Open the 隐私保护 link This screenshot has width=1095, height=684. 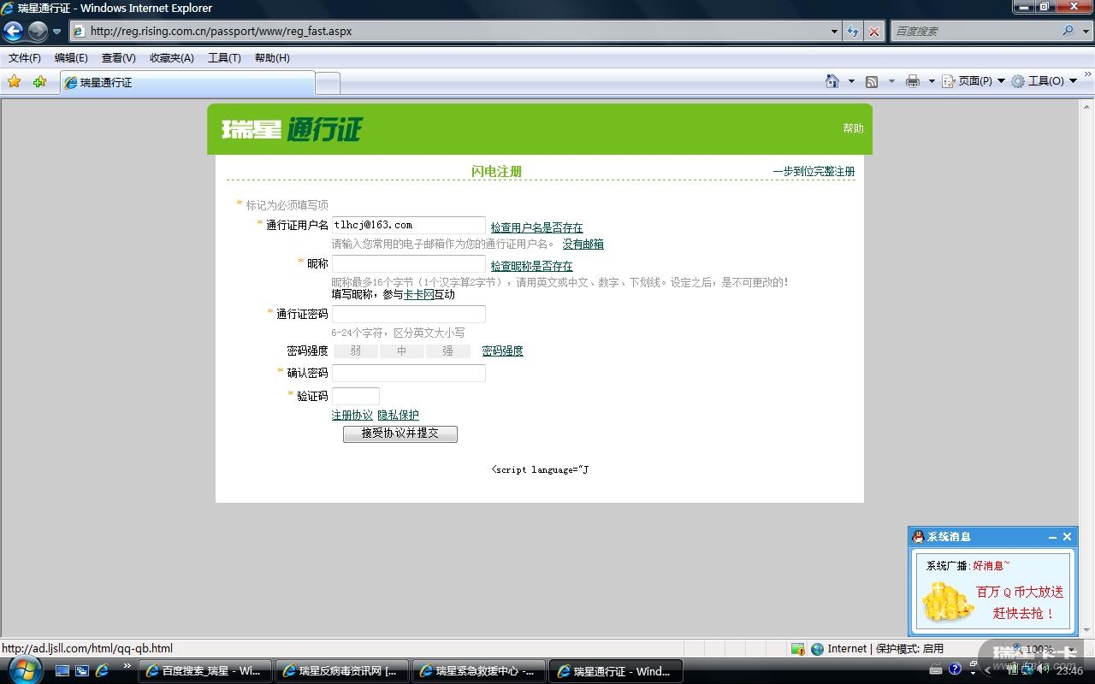click(398, 415)
